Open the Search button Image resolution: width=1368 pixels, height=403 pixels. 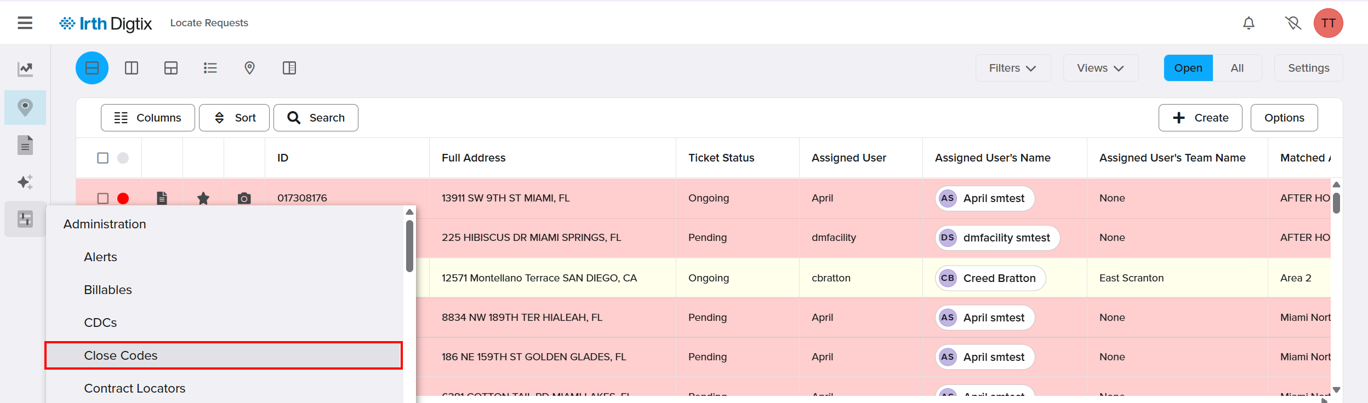316,118
